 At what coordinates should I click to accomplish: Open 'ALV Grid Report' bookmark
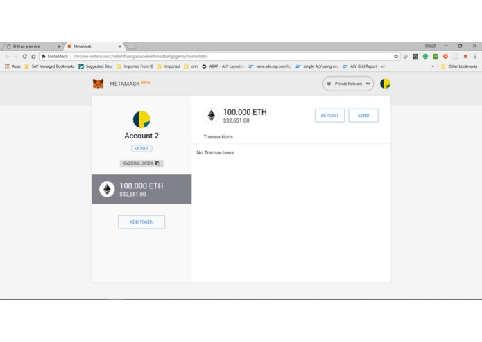tap(364, 66)
